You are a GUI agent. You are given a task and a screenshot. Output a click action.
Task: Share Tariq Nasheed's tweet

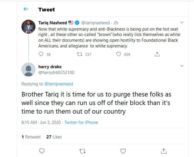157,54
